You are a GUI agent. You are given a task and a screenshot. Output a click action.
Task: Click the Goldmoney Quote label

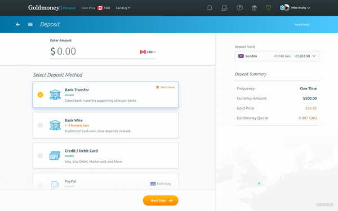[252, 118]
